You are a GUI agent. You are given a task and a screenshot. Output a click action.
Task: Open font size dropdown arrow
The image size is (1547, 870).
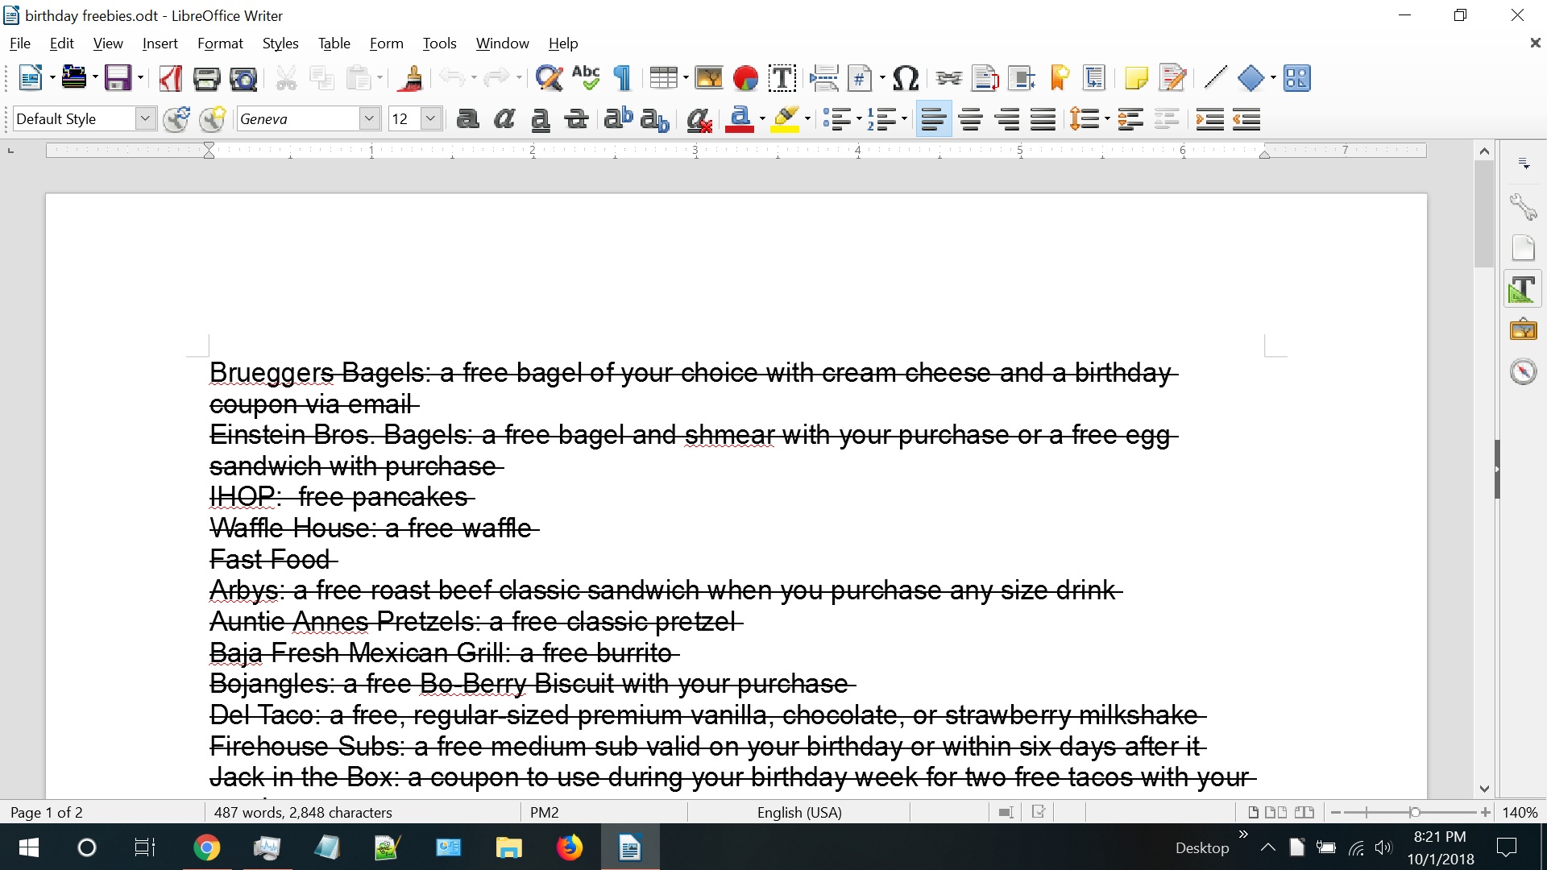[x=431, y=119]
